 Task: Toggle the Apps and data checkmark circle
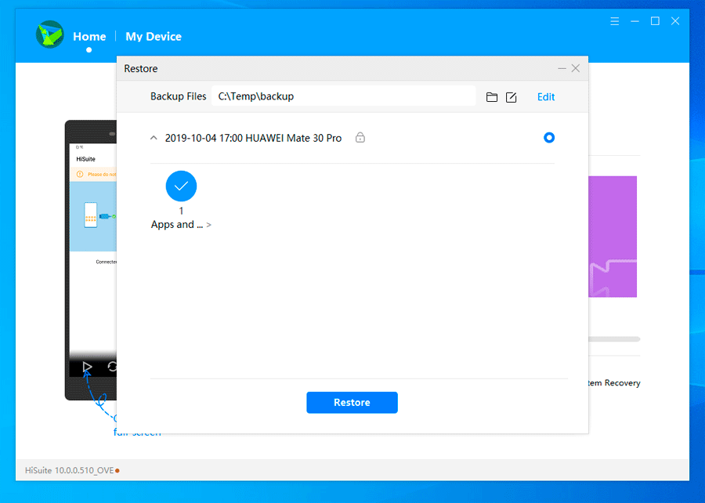tap(181, 186)
